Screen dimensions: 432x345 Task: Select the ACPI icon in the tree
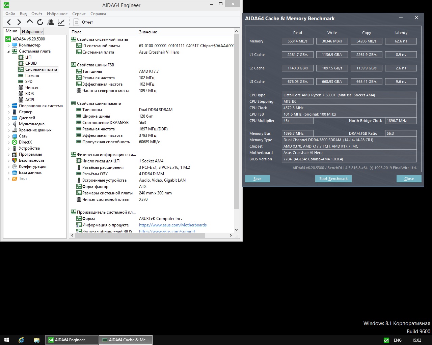21,100
